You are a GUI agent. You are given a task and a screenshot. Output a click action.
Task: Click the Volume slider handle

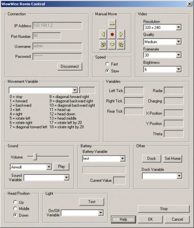35,157
